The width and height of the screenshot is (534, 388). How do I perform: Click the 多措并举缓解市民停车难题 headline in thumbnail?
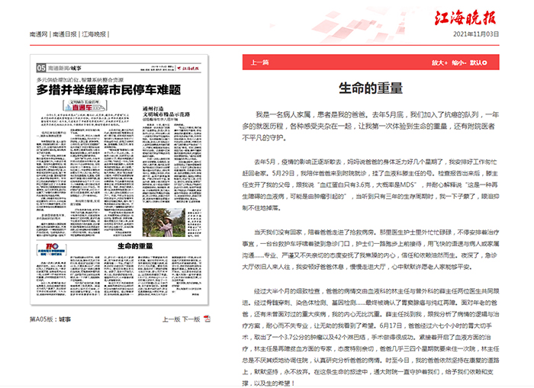coord(106,89)
